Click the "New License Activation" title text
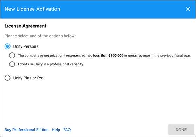Viewport: 196px width, 137px height. pos(32,9)
